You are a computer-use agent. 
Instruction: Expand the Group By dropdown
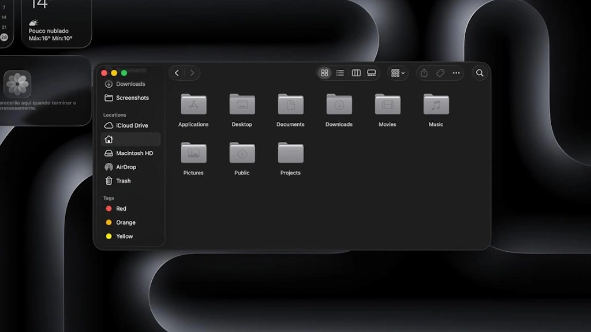(x=398, y=73)
